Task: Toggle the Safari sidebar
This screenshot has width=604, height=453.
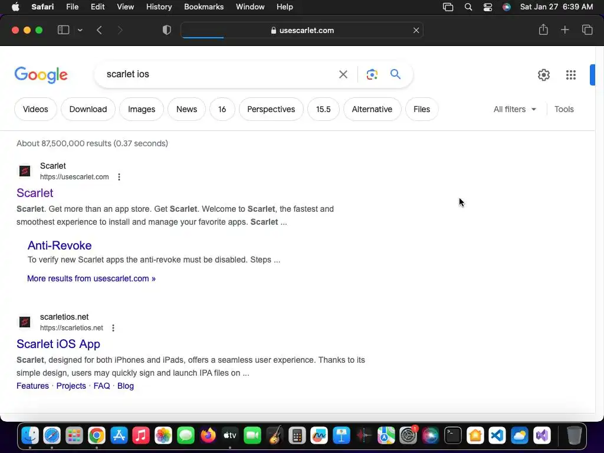Action: [63, 30]
